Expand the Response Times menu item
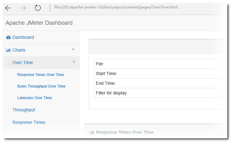Image resolution: width=231 pixels, height=142 pixels. (x=29, y=122)
